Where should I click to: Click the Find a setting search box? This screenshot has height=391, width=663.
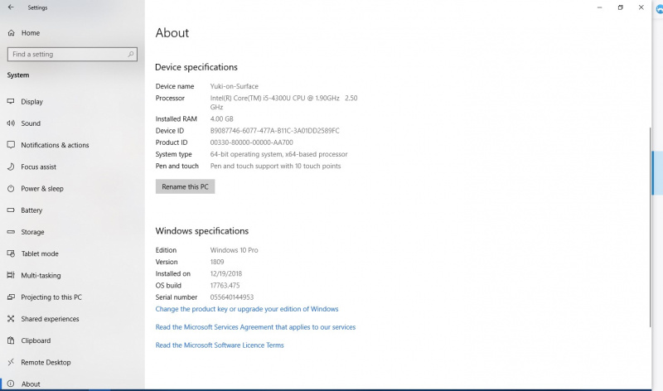[x=72, y=54]
